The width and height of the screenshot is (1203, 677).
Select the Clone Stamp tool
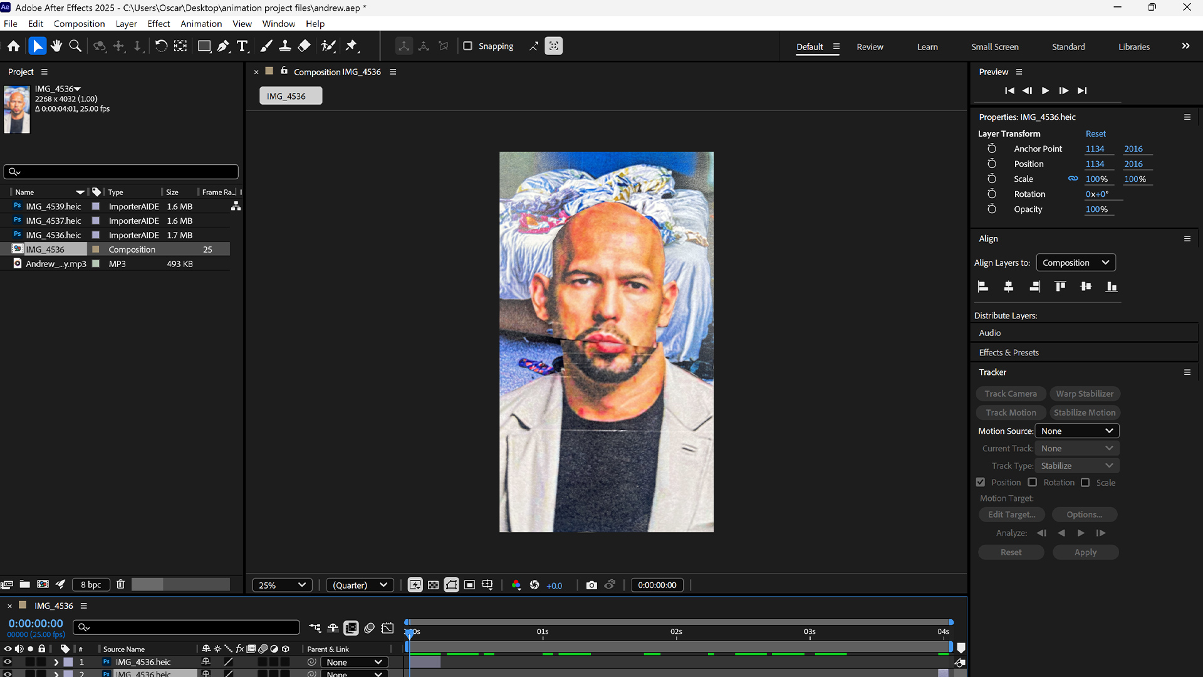pyautogui.click(x=285, y=46)
